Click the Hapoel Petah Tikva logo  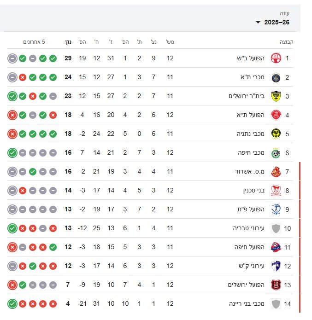tap(276, 209)
